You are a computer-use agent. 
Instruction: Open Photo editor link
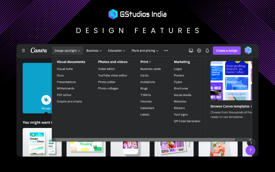point(107,82)
